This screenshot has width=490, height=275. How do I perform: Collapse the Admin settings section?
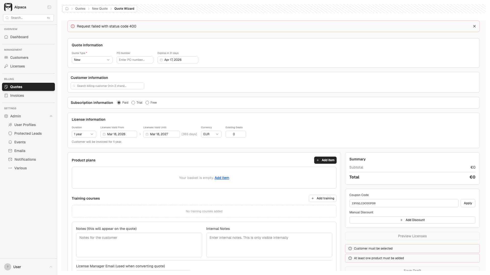pyautogui.click(x=51, y=116)
